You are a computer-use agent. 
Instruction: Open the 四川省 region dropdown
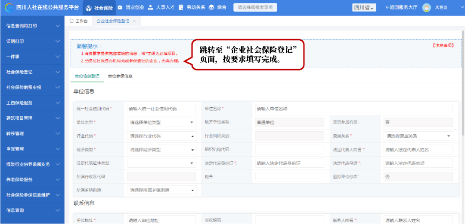(364, 8)
